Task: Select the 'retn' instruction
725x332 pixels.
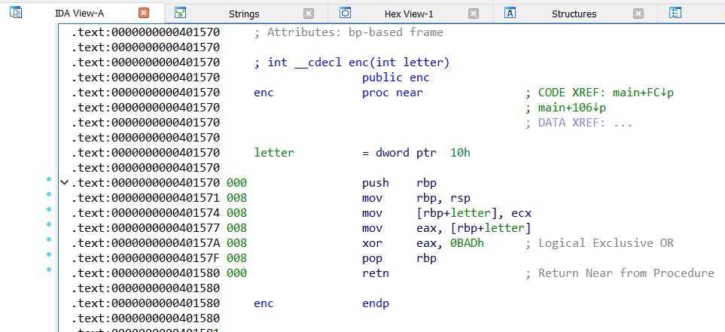Action: [376, 273]
